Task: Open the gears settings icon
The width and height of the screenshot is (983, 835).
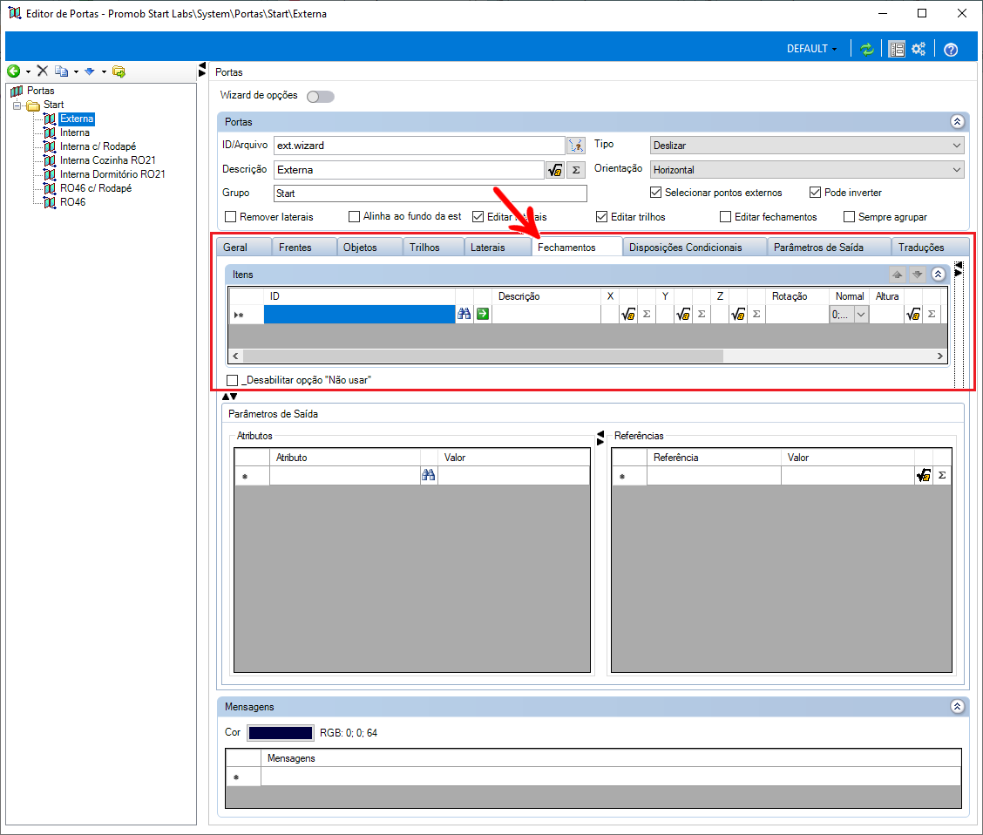Action: point(919,49)
